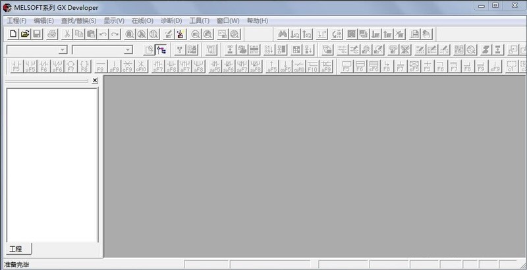Open the 查找/替换(S) menu
This screenshot has width=527, height=270.
tap(78, 21)
